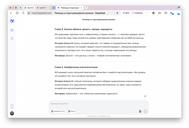Click the Спросить assistant button
Viewport: 189px width, 128px height.
coord(137,13)
